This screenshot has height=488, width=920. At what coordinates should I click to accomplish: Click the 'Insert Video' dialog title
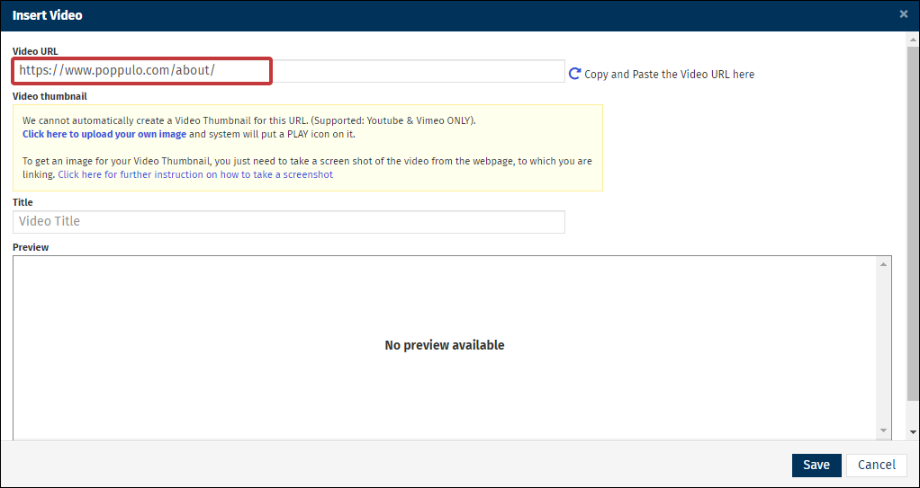[47, 15]
